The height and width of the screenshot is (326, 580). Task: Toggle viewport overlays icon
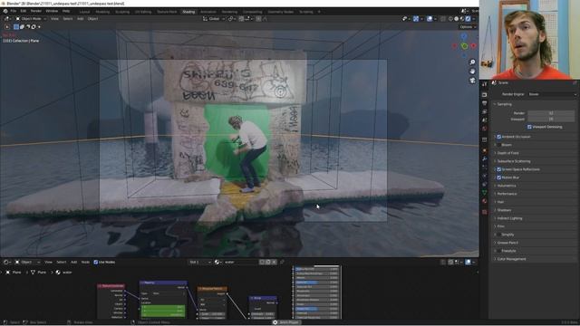(430, 18)
